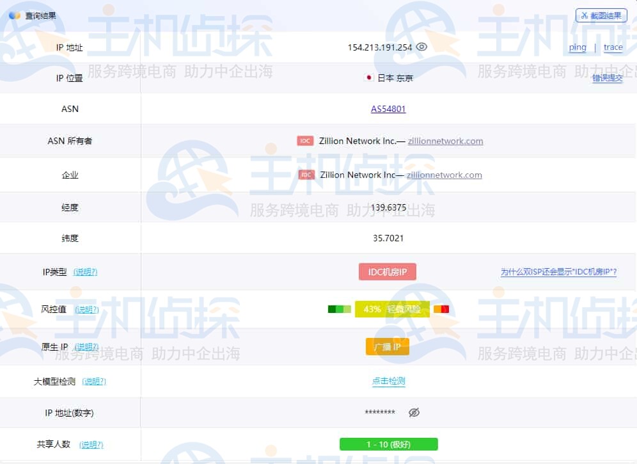Click the Japan flag icon in IP位置 row
The height and width of the screenshot is (464, 637).
(368, 77)
